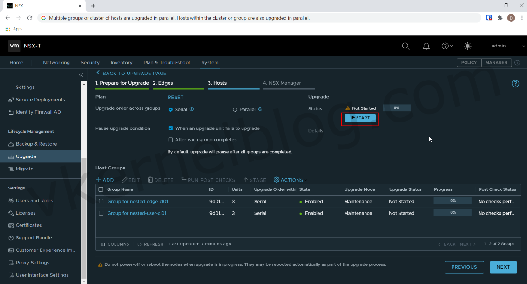Viewport: 527px width, 284px height.
Task: Open the Actions gear menu in Host Groups
Action: tap(288, 180)
